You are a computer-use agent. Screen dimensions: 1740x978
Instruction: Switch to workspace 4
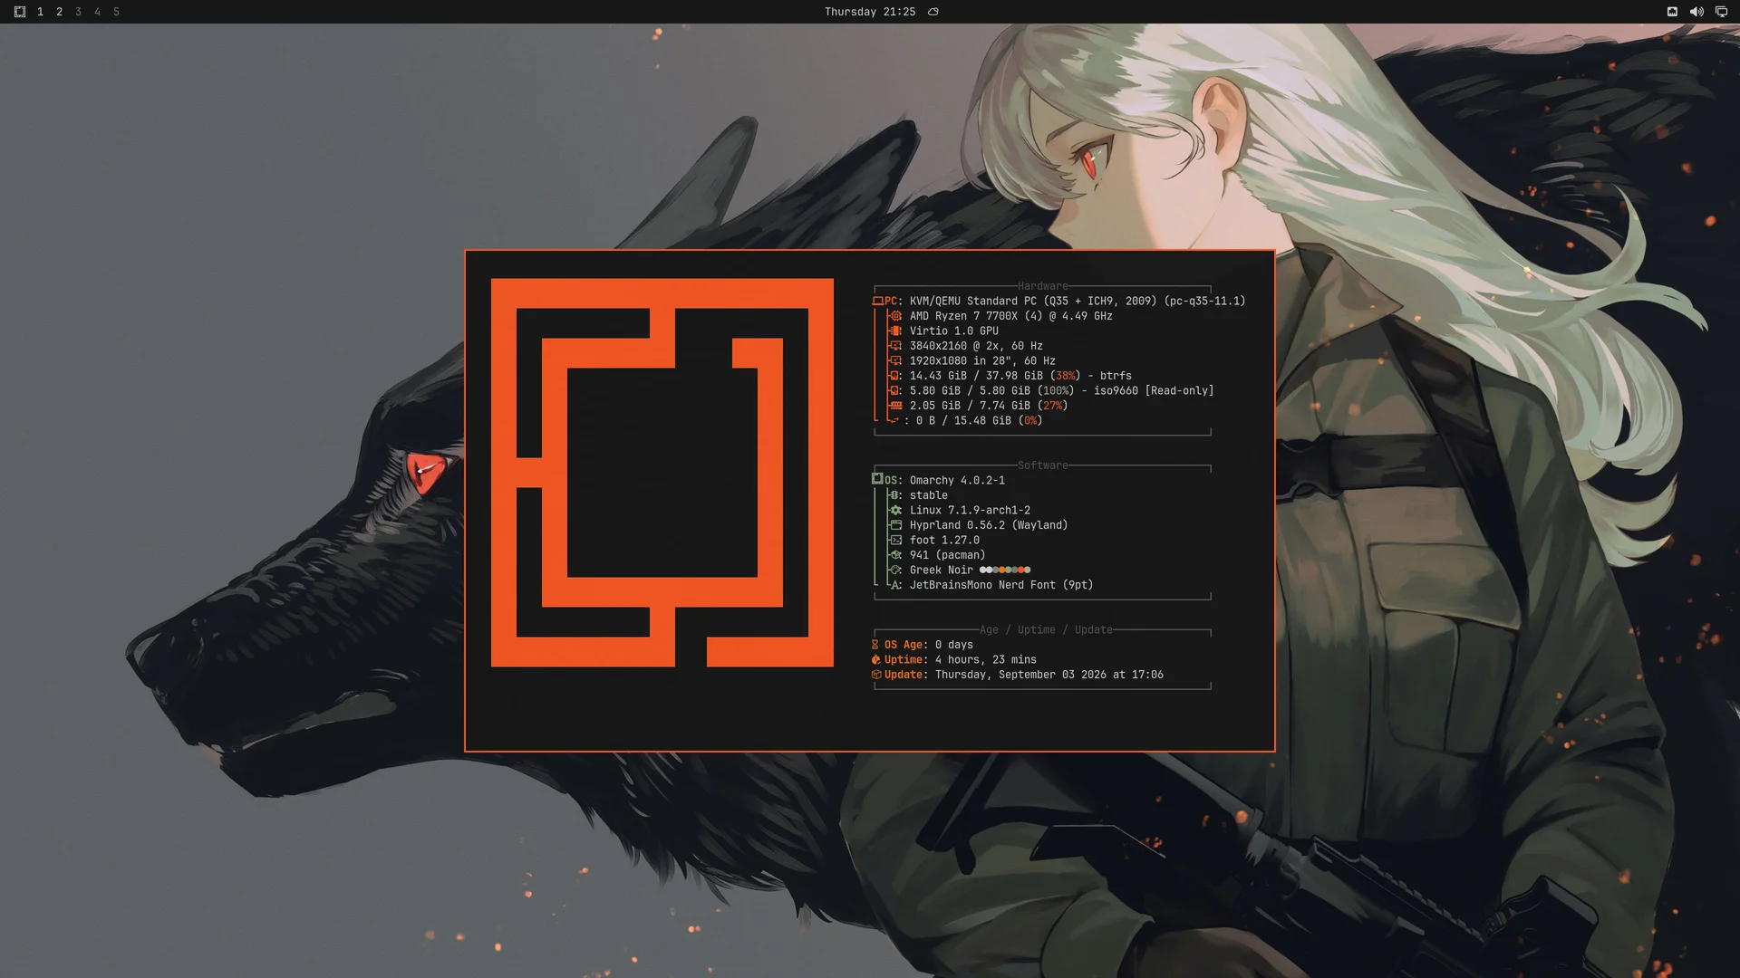click(x=97, y=12)
